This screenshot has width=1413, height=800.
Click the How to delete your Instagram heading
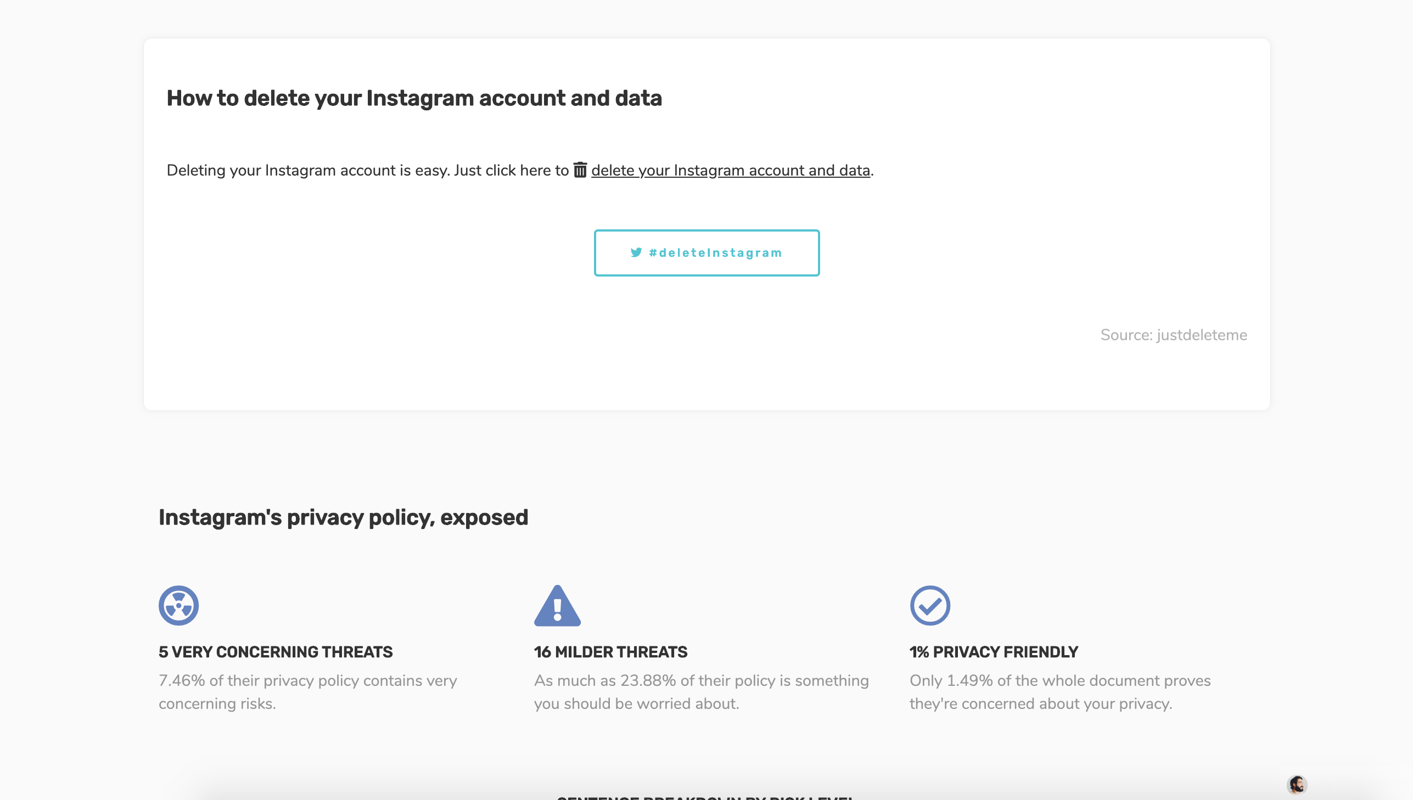pyautogui.click(x=414, y=98)
